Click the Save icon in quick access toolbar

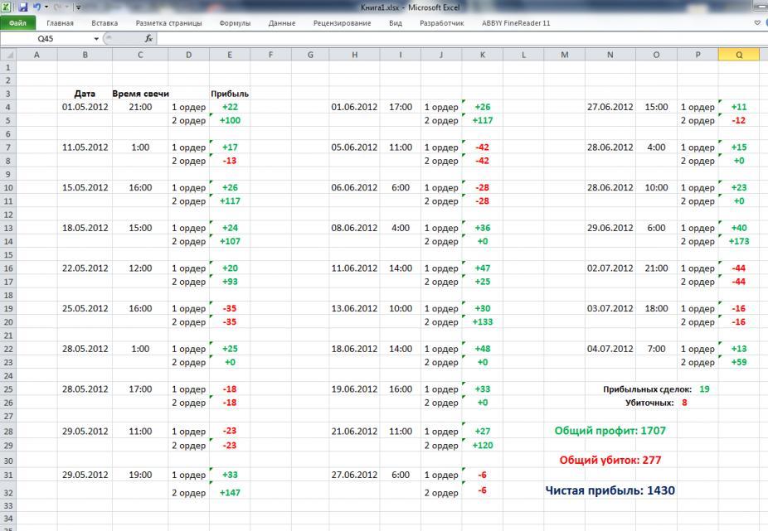(x=22, y=7)
